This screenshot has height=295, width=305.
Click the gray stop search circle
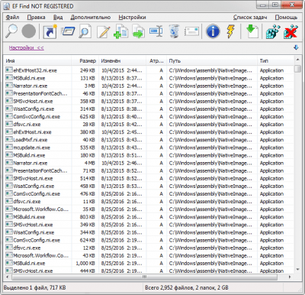click(29, 31)
